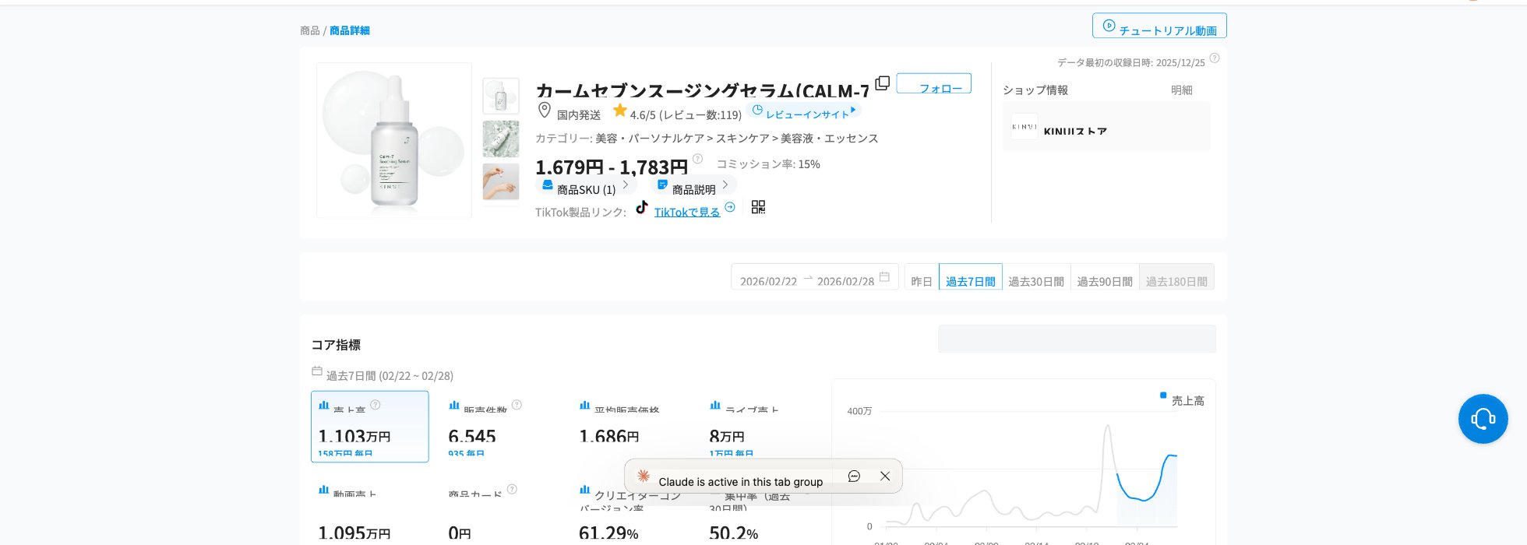Click the Claude starburst logo in the banner

click(644, 476)
